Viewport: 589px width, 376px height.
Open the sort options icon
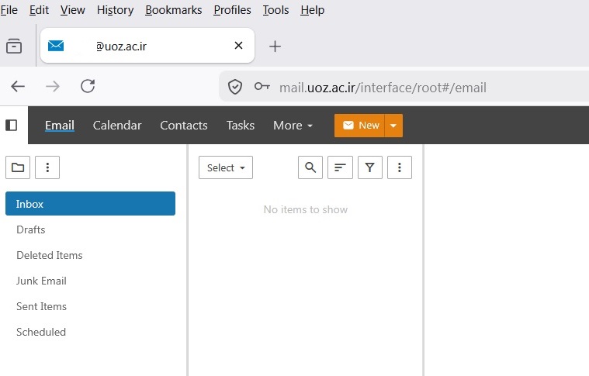click(340, 167)
